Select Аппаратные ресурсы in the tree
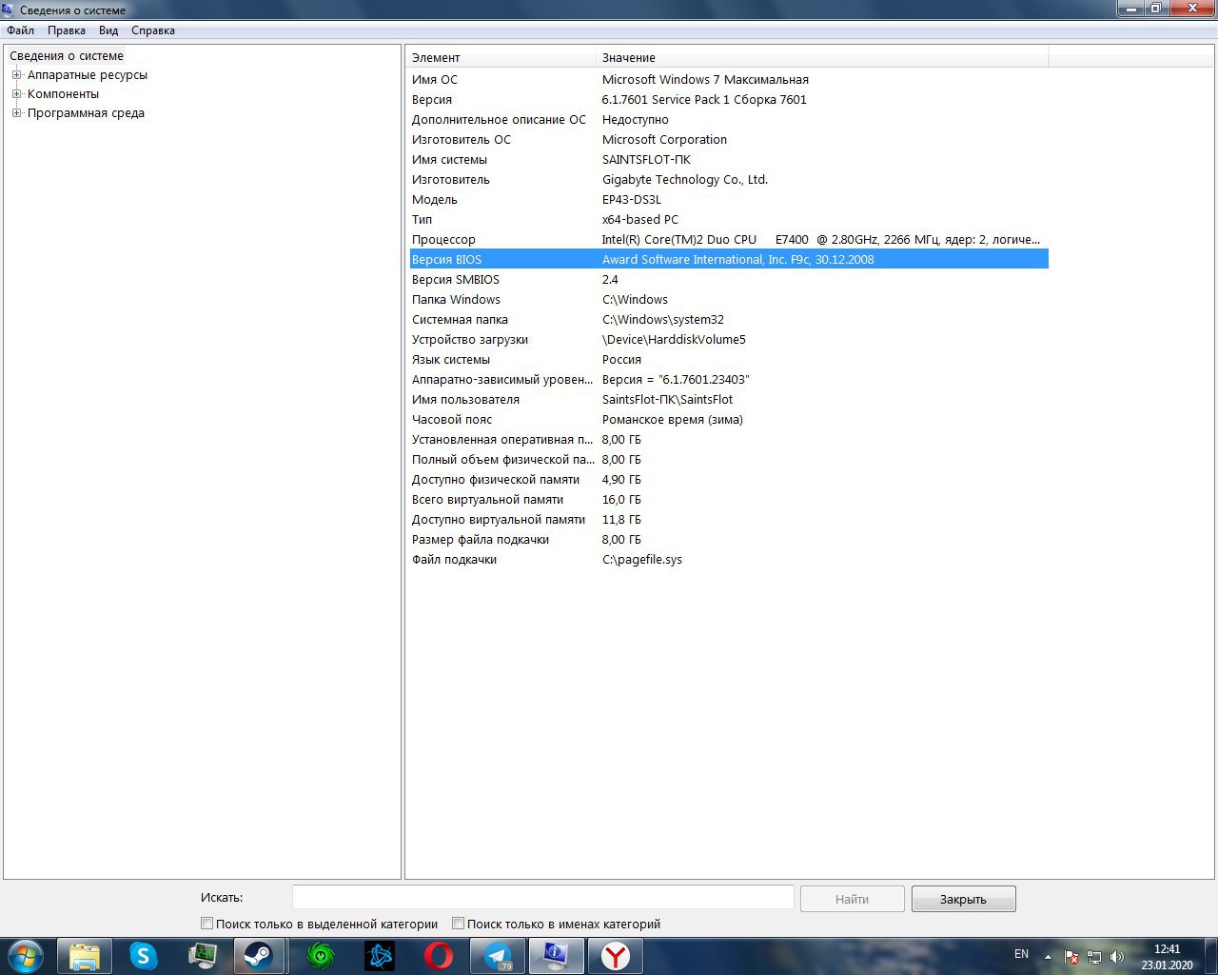This screenshot has width=1218, height=975. (88, 75)
